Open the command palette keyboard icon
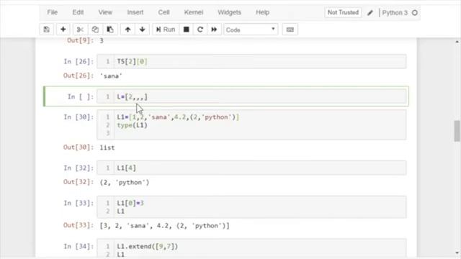 coord(290,29)
